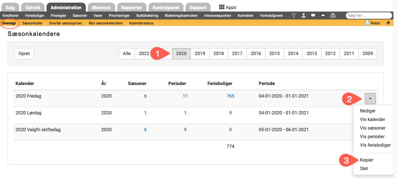Open the Apps grid icon
This screenshot has height=178, width=398.
click(x=222, y=7)
